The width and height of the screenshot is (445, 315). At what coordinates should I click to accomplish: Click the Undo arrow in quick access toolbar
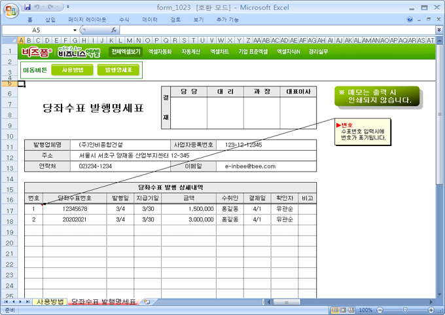pos(38,7)
